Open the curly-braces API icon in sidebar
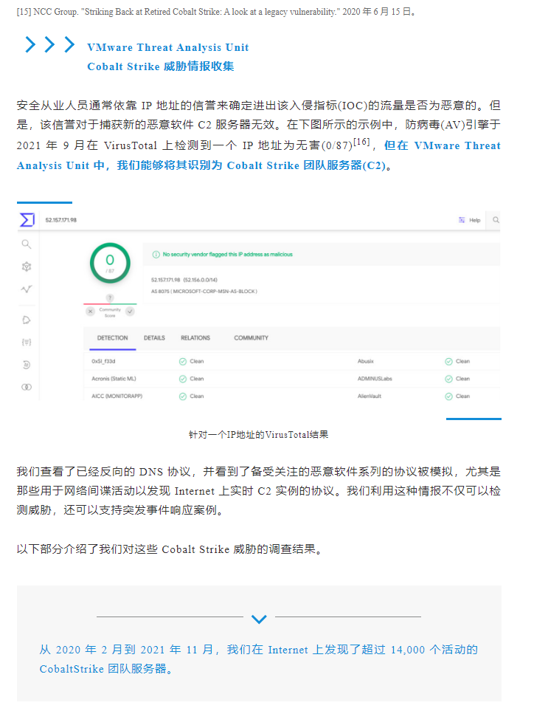Viewport: 534px width, 711px height. (27, 343)
